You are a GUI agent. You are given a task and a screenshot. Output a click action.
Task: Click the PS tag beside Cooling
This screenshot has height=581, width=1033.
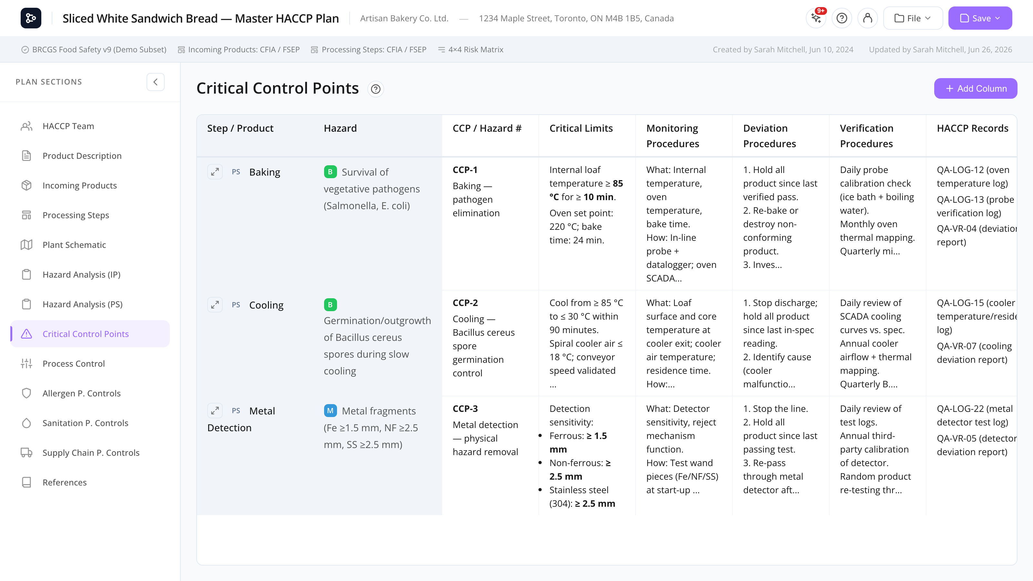tap(236, 305)
